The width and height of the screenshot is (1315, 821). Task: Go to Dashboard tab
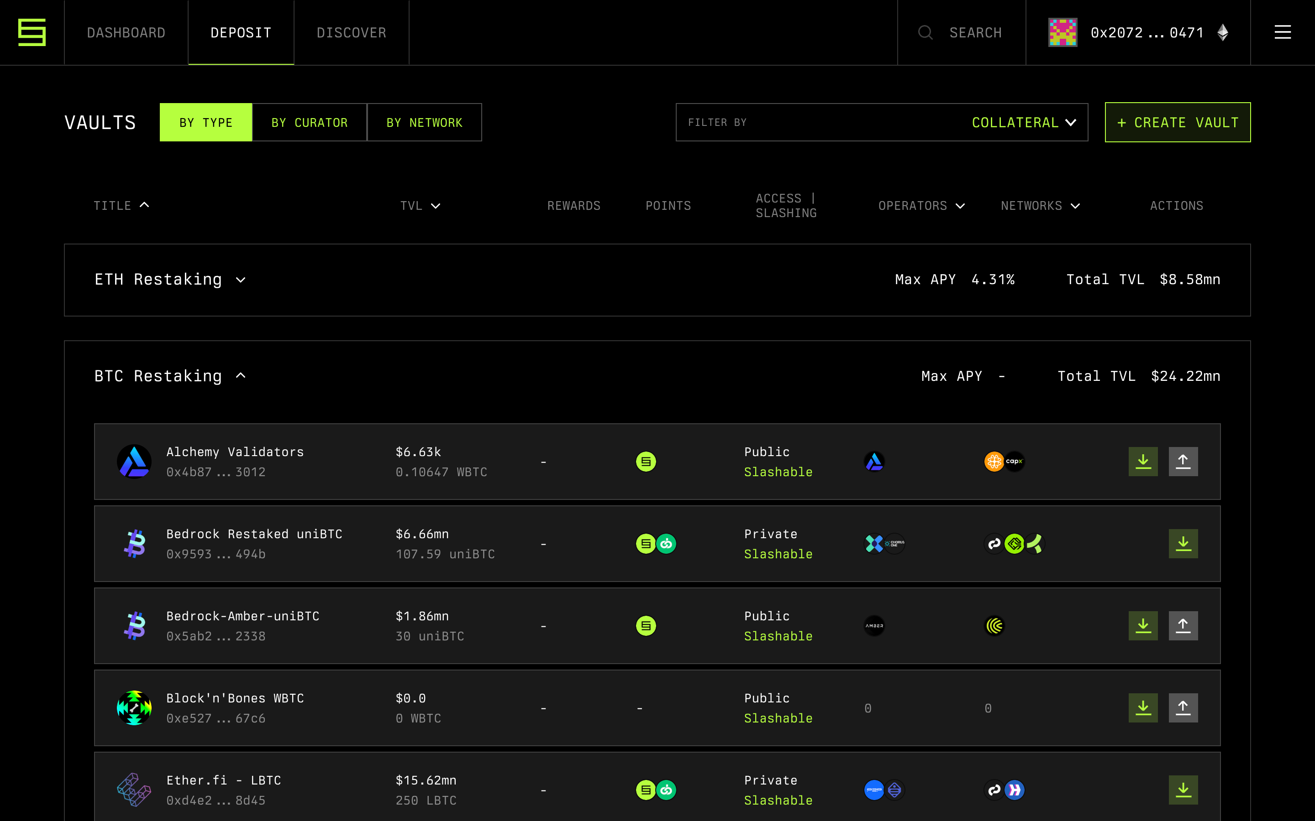pos(126,32)
